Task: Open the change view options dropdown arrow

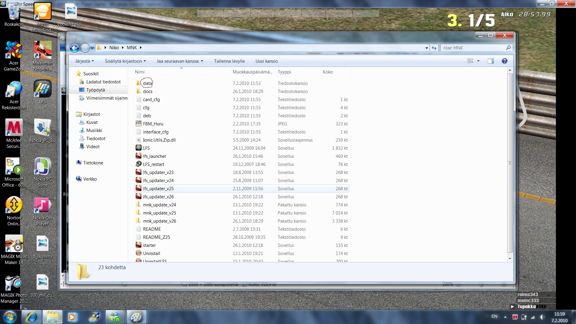Action: [x=478, y=61]
